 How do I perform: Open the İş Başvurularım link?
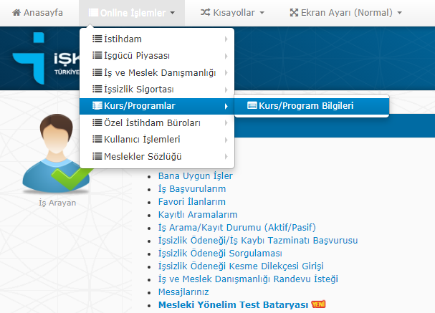pyautogui.click(x=191, y=188)
